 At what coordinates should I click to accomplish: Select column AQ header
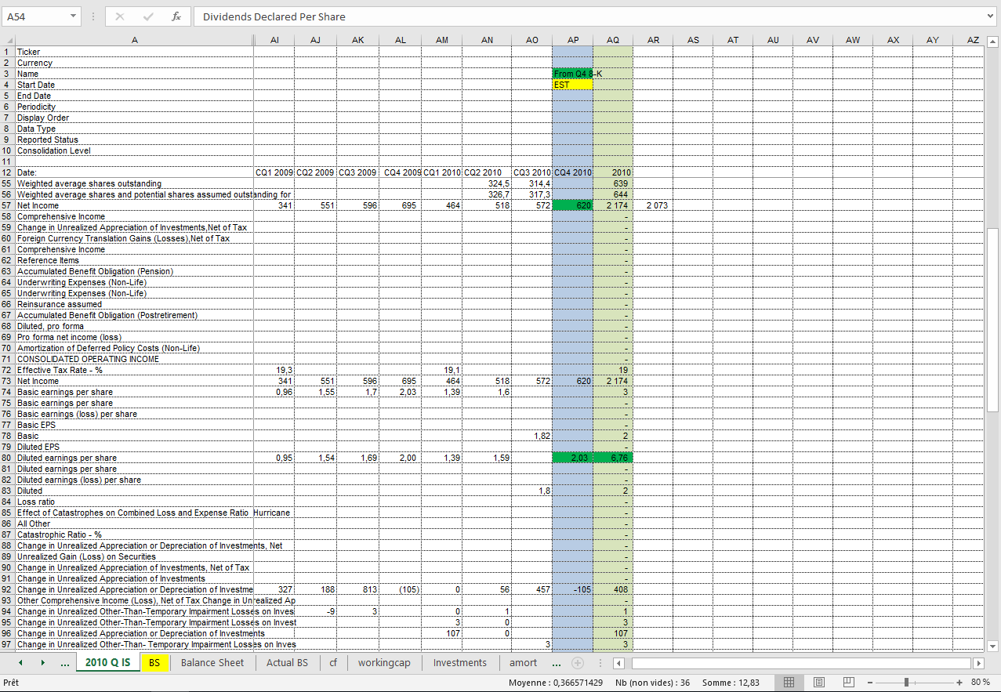click(613, 40)
